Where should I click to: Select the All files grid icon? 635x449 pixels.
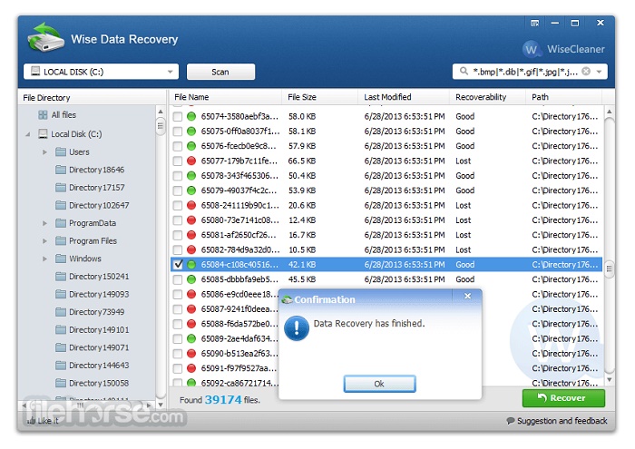click(43, 115)
